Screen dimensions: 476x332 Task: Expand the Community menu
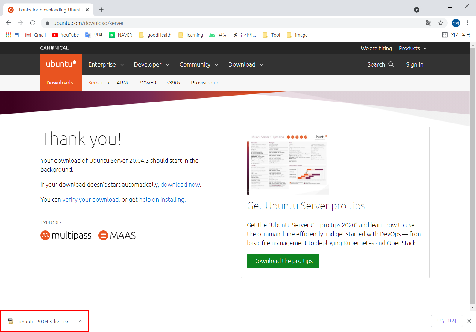pyautogui.click(x=199, y=64)
